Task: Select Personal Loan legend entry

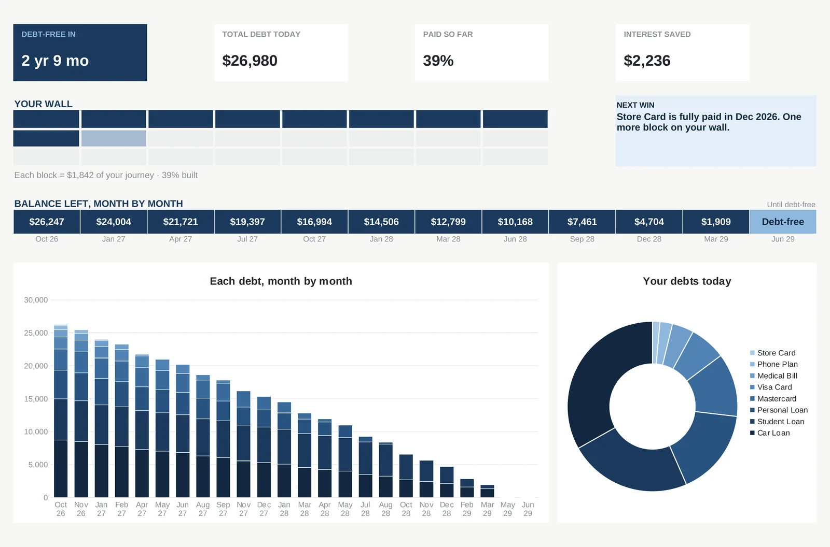Action: tap(779, 410)
